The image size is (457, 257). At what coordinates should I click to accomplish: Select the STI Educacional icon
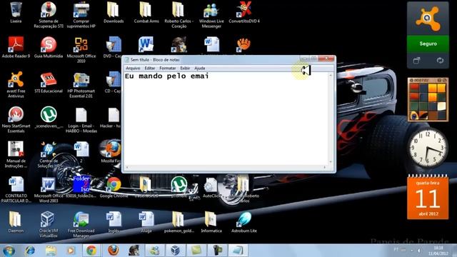tap(49, 82)
